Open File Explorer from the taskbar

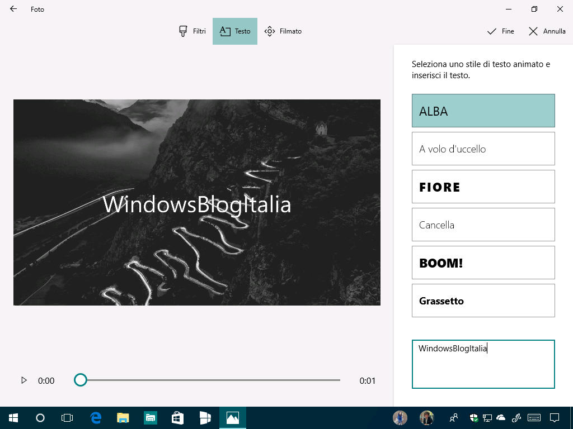pyautogui.click(x=123, y=418)
